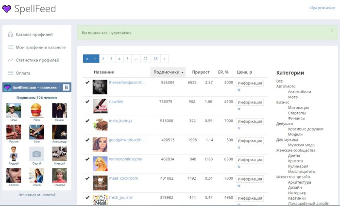Open the womenphilosophy profile link

point(125,159)
